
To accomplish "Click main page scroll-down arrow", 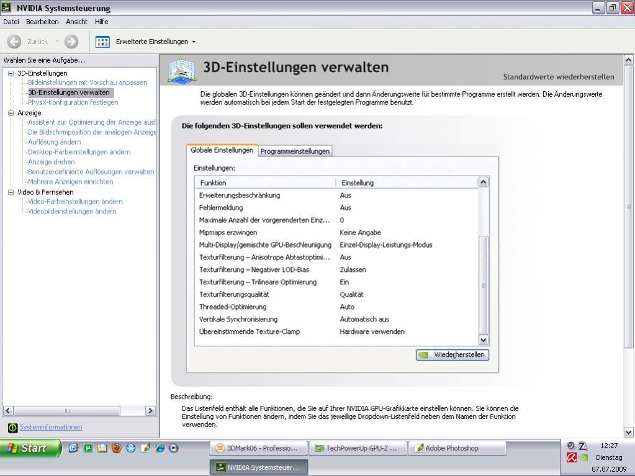I will click(629, 433).
